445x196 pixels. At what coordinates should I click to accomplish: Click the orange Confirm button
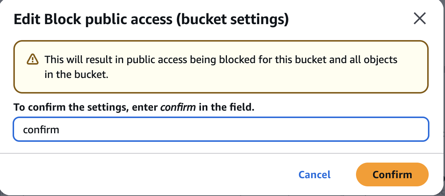pyautogui.click(x=392, y=174)
